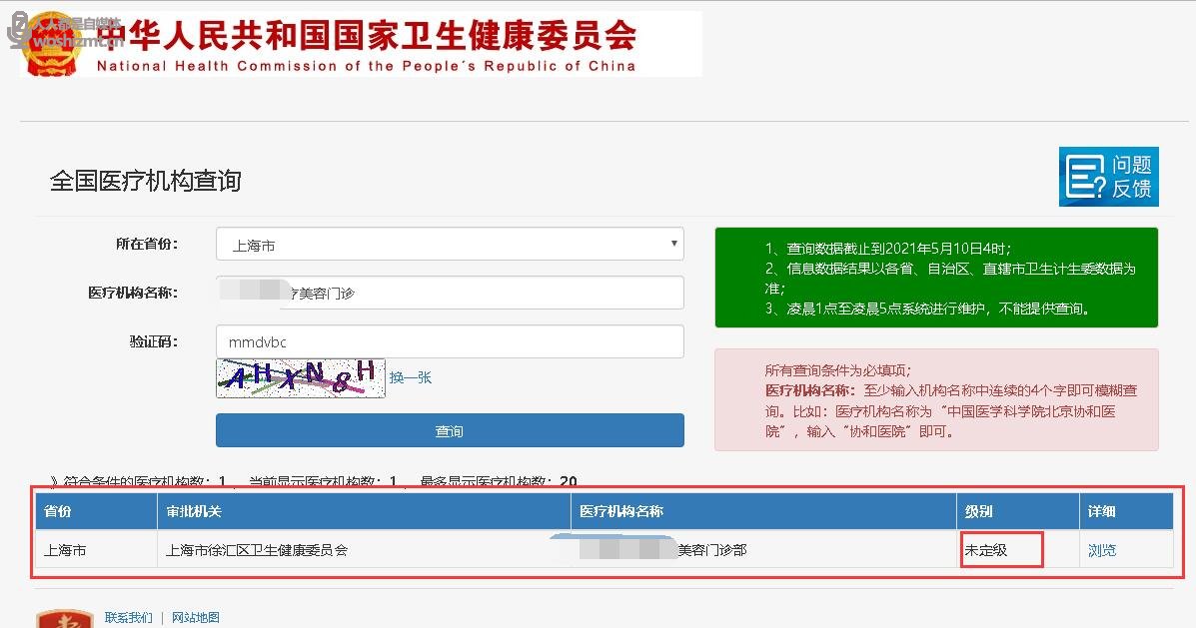Open 浏览 details link in the result row
Image resolution: width=1196 pixels, height=628 pixels.
click(1101, 550)
